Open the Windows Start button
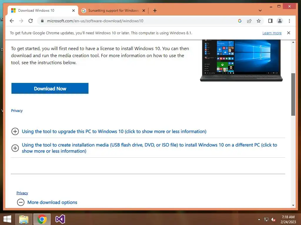This screenshot has height=225, width=301. click(7, 219)
